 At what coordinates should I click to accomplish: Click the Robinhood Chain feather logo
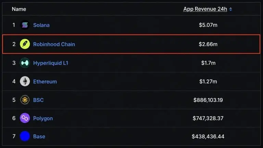coord(25,44)
